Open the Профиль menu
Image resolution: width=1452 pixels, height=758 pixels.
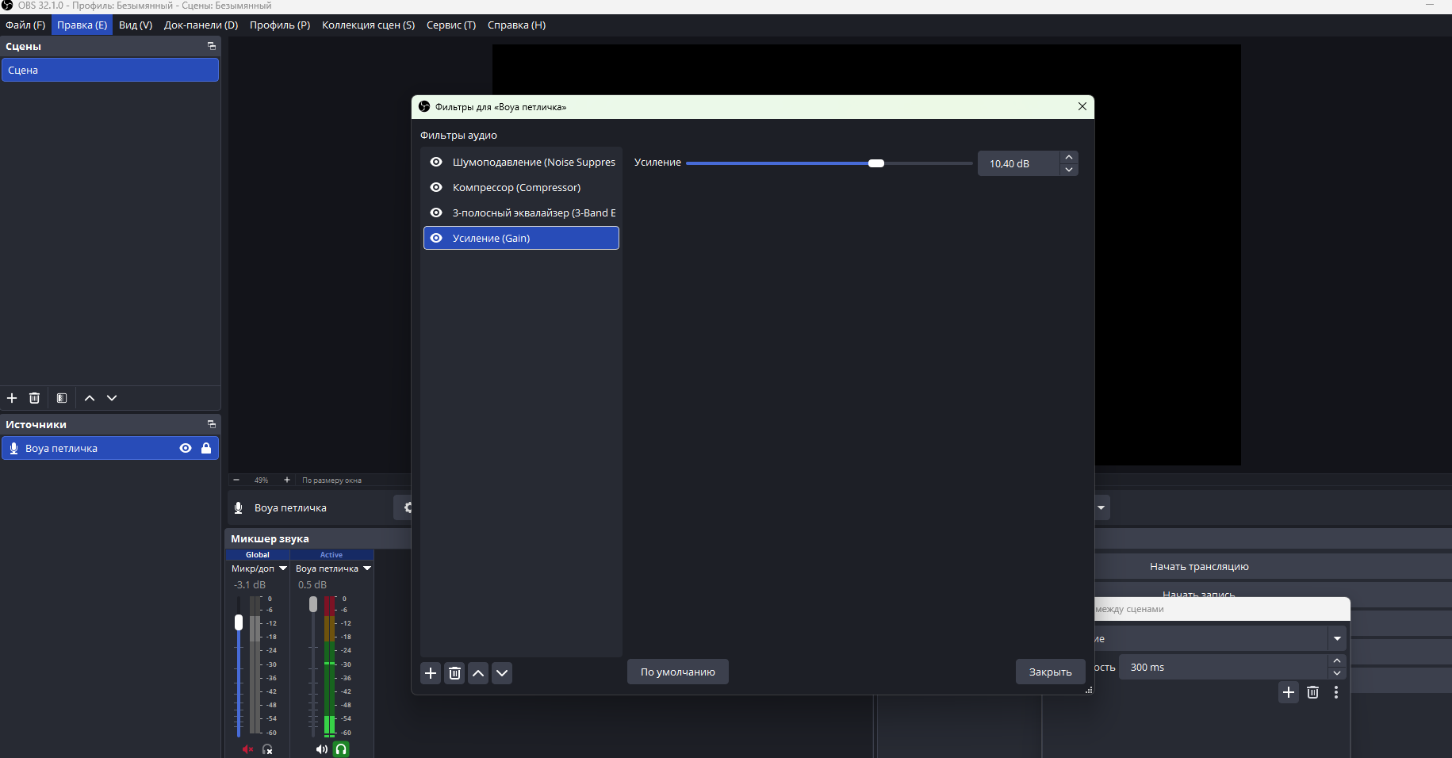(x=280, y=25)
